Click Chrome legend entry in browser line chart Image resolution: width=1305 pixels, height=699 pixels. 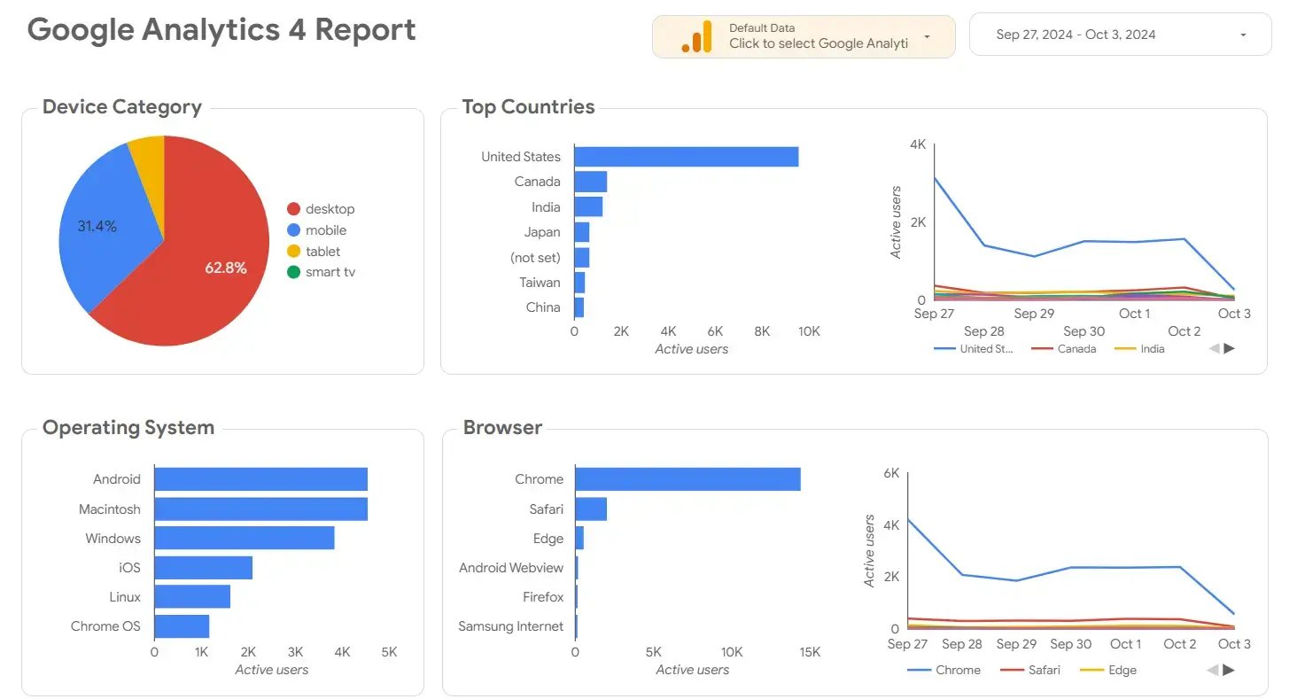944,671
